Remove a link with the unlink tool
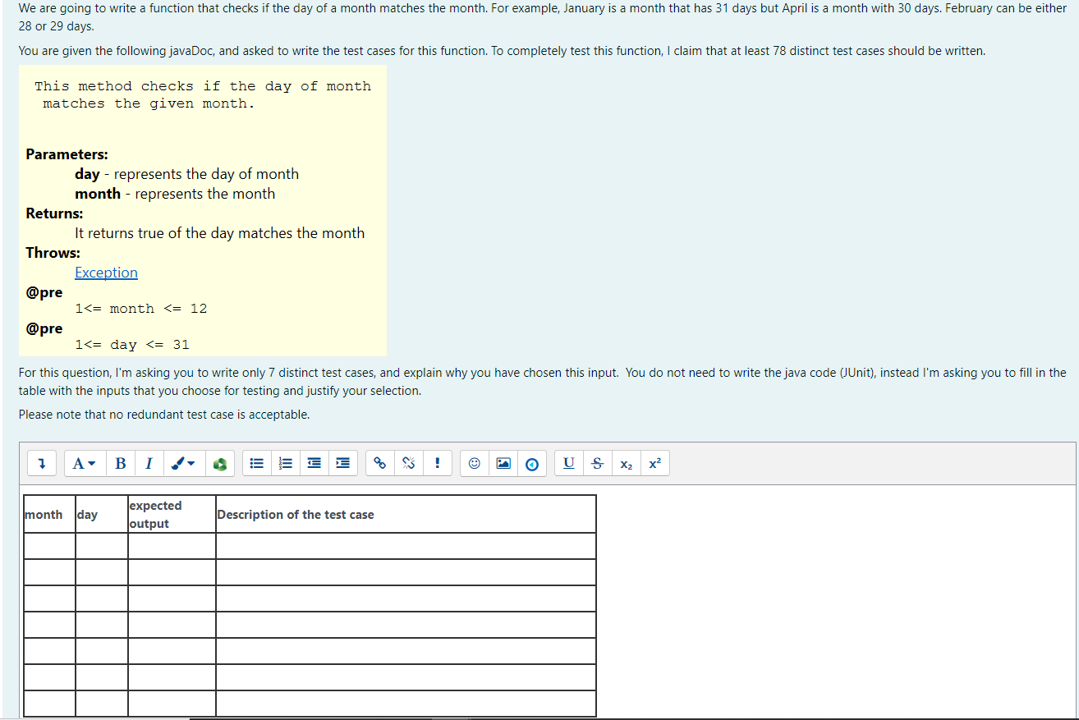 coord(408,463)
